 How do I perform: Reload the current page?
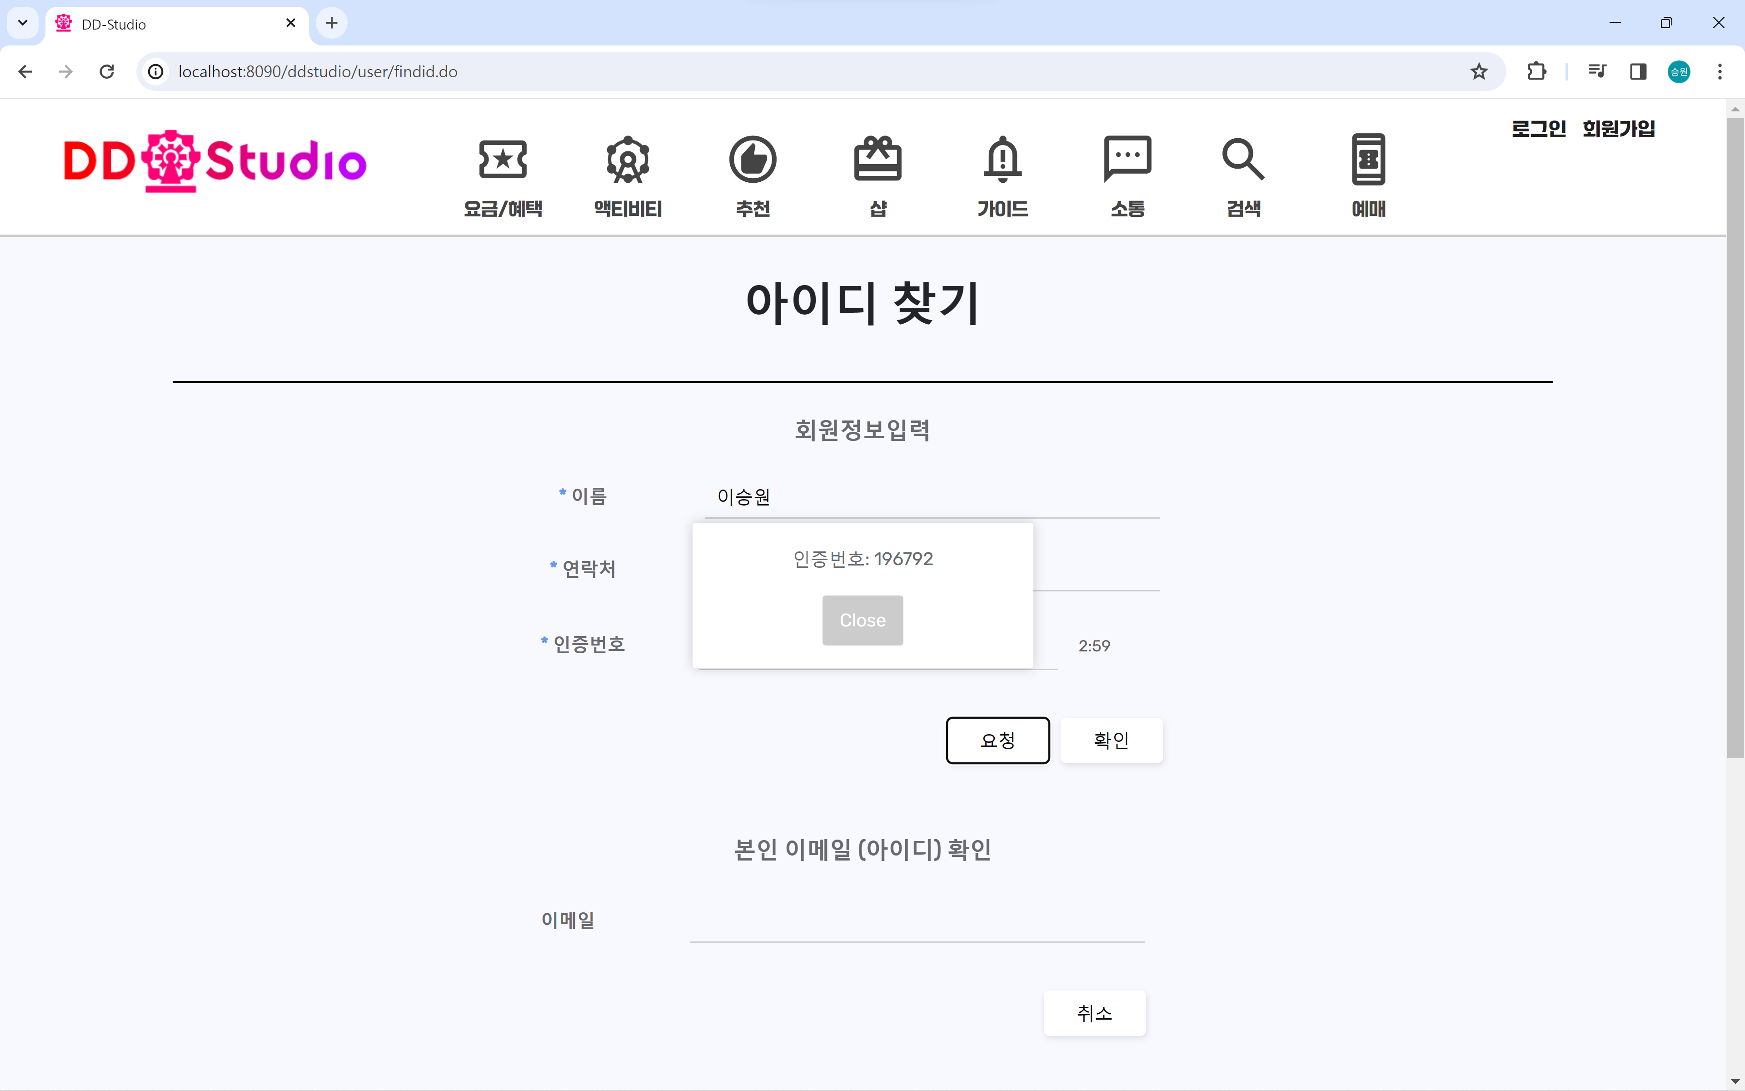click(x=107, y=71)
